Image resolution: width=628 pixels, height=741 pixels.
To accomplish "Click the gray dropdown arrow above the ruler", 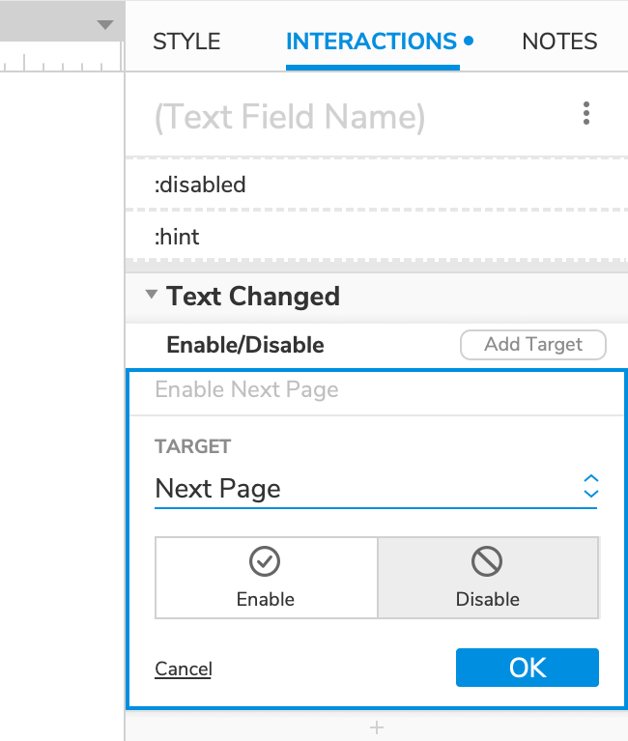I will coord(105,25).
